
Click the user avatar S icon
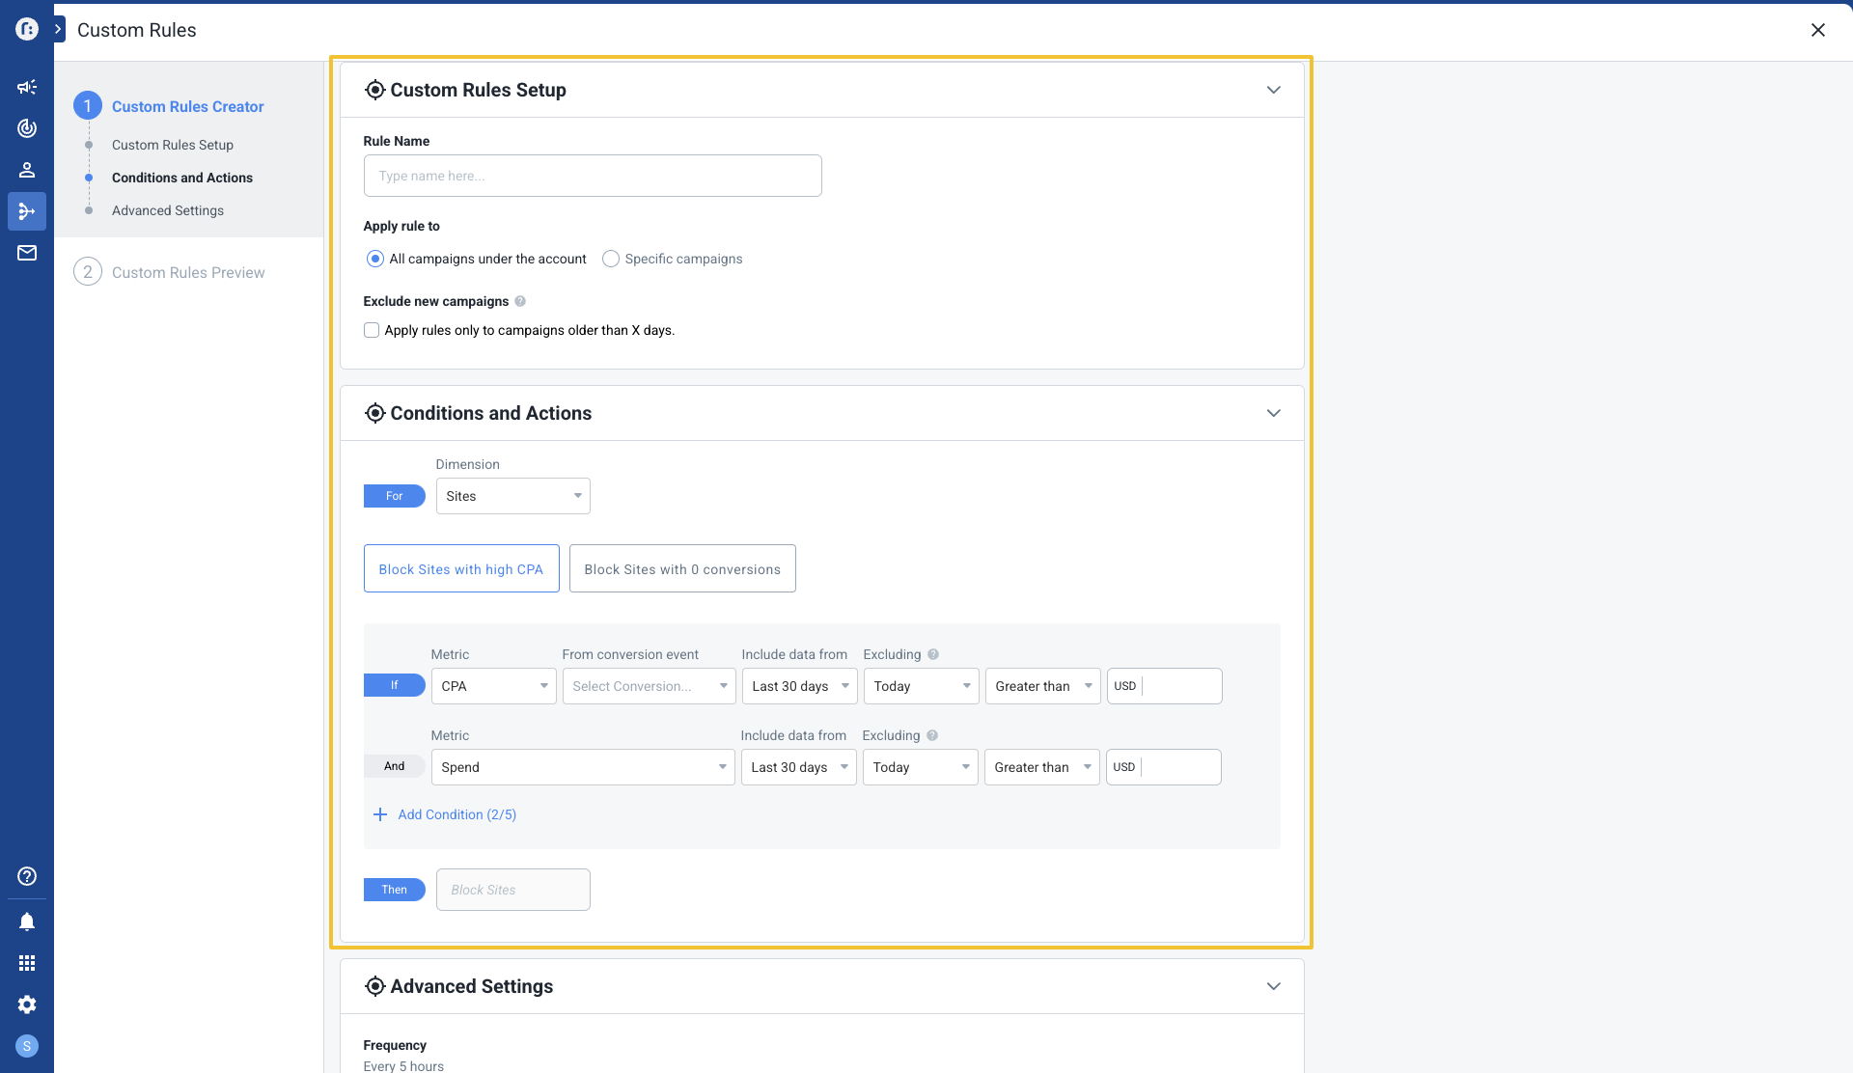27,1046
